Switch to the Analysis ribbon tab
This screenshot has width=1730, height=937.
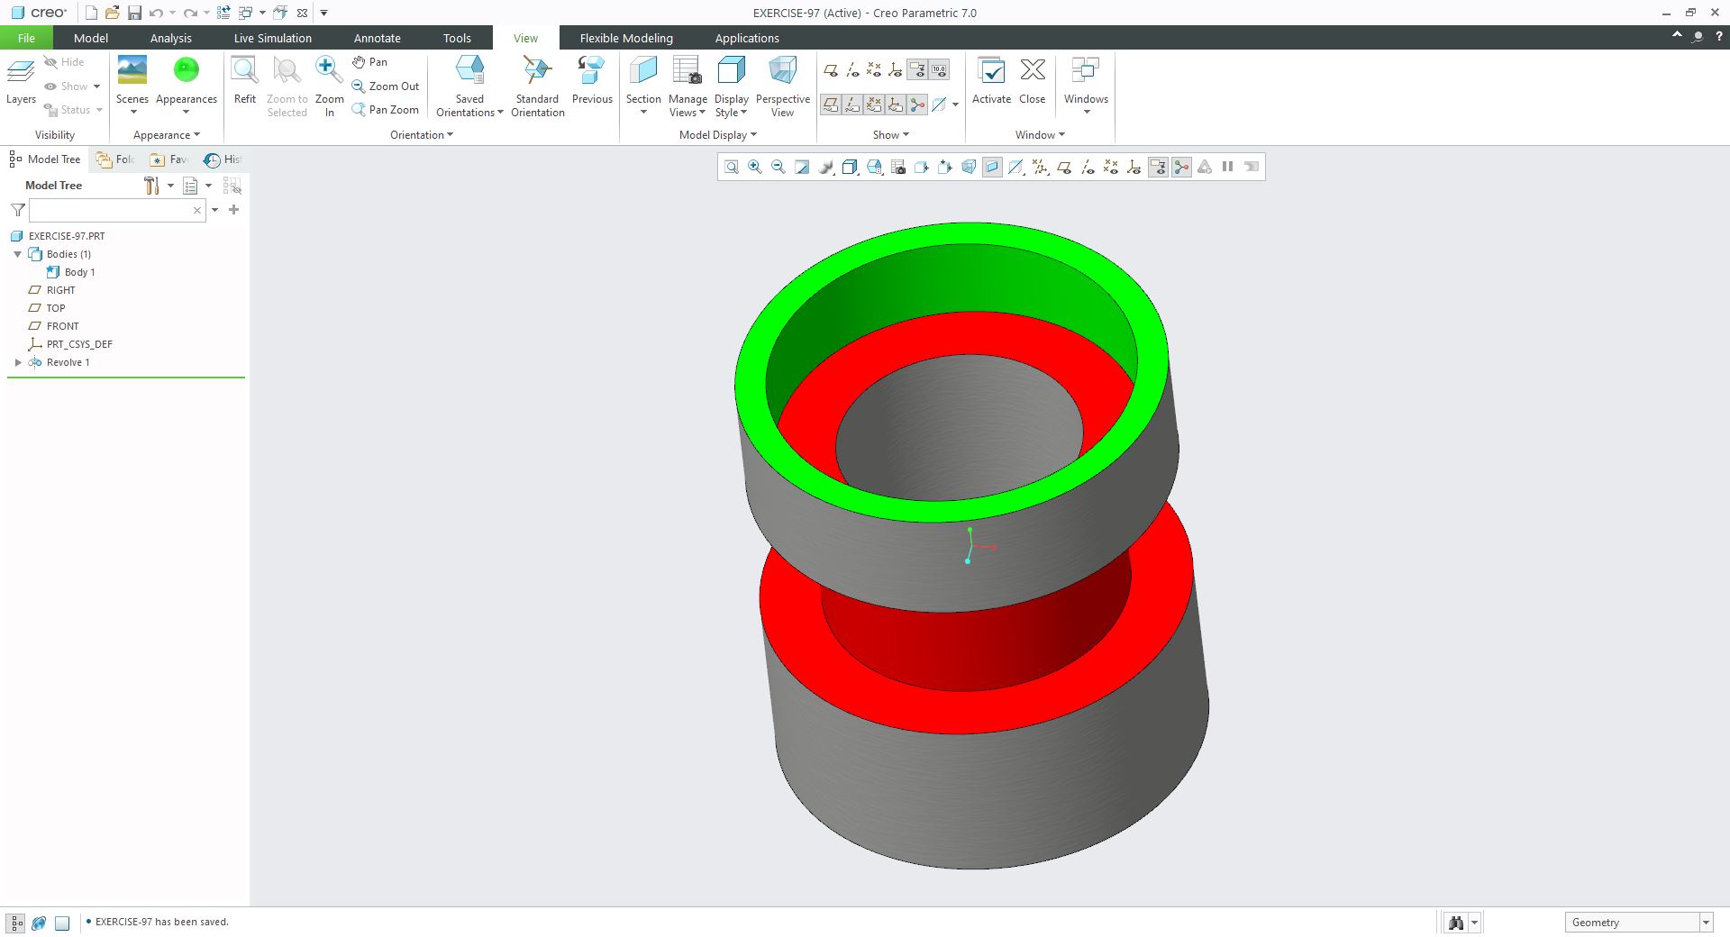pos(171,38)
